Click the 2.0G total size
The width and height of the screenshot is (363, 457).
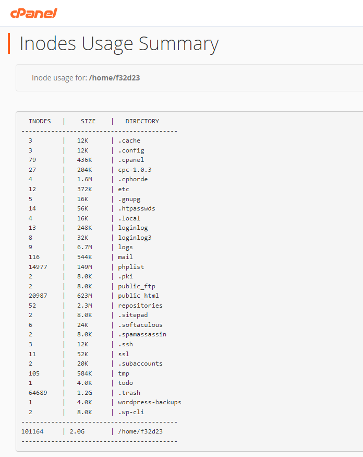pyautogui.click(x=77, y=431)
